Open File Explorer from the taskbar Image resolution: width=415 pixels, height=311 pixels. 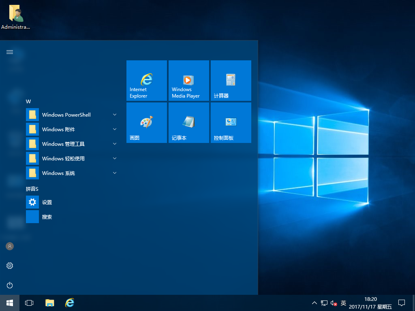49,302
